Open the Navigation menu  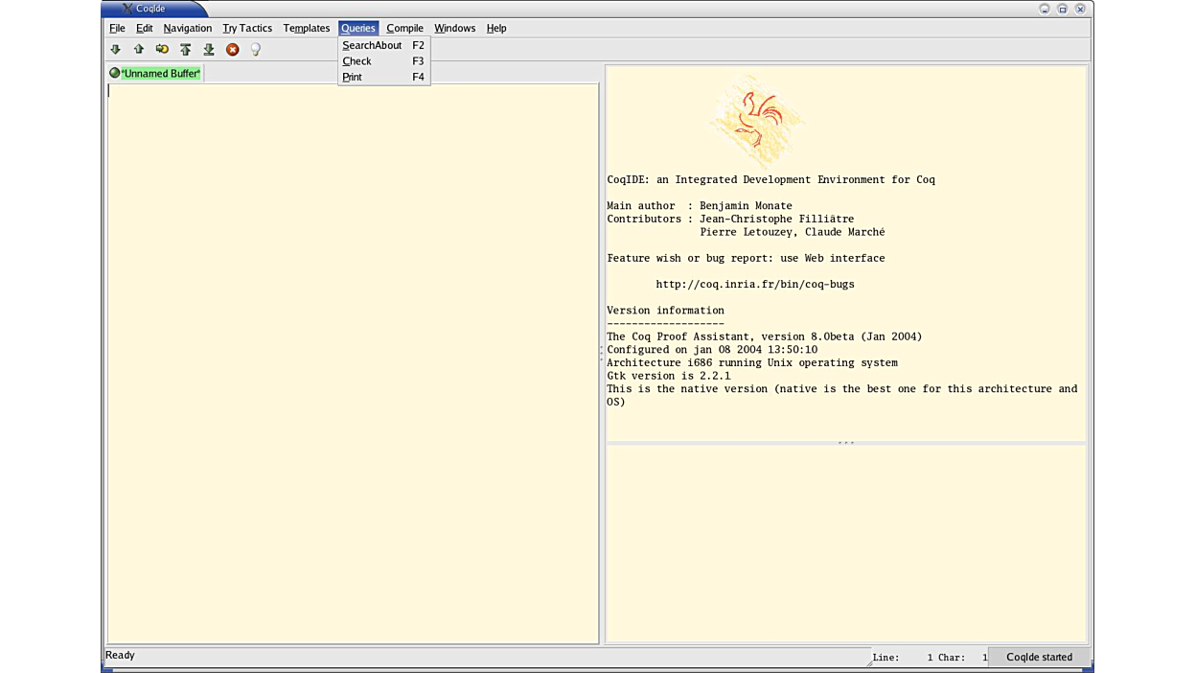point(187,28)
